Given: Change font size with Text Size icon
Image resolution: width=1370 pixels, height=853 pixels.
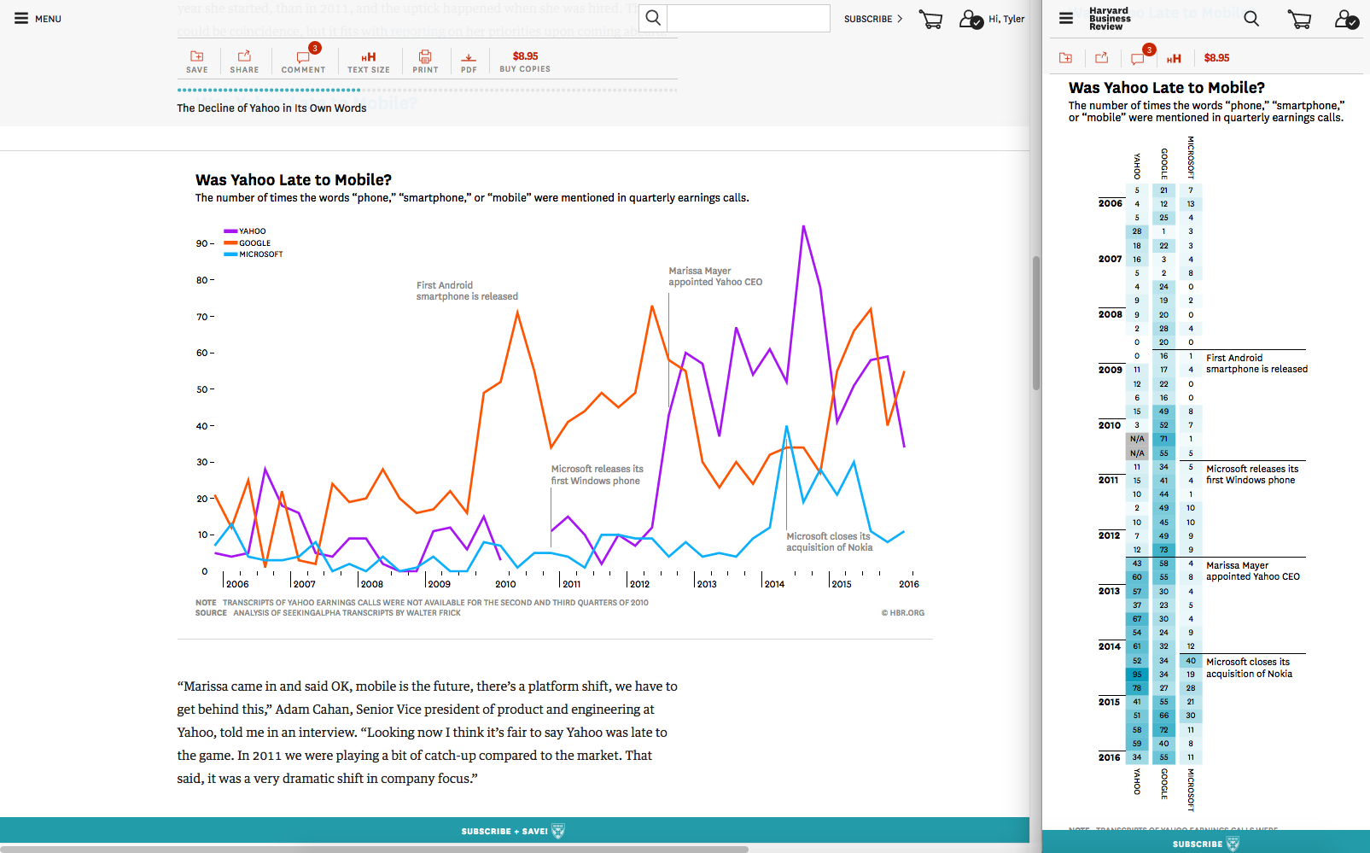Looking at the screenshot, I should (x=369, y=61).
